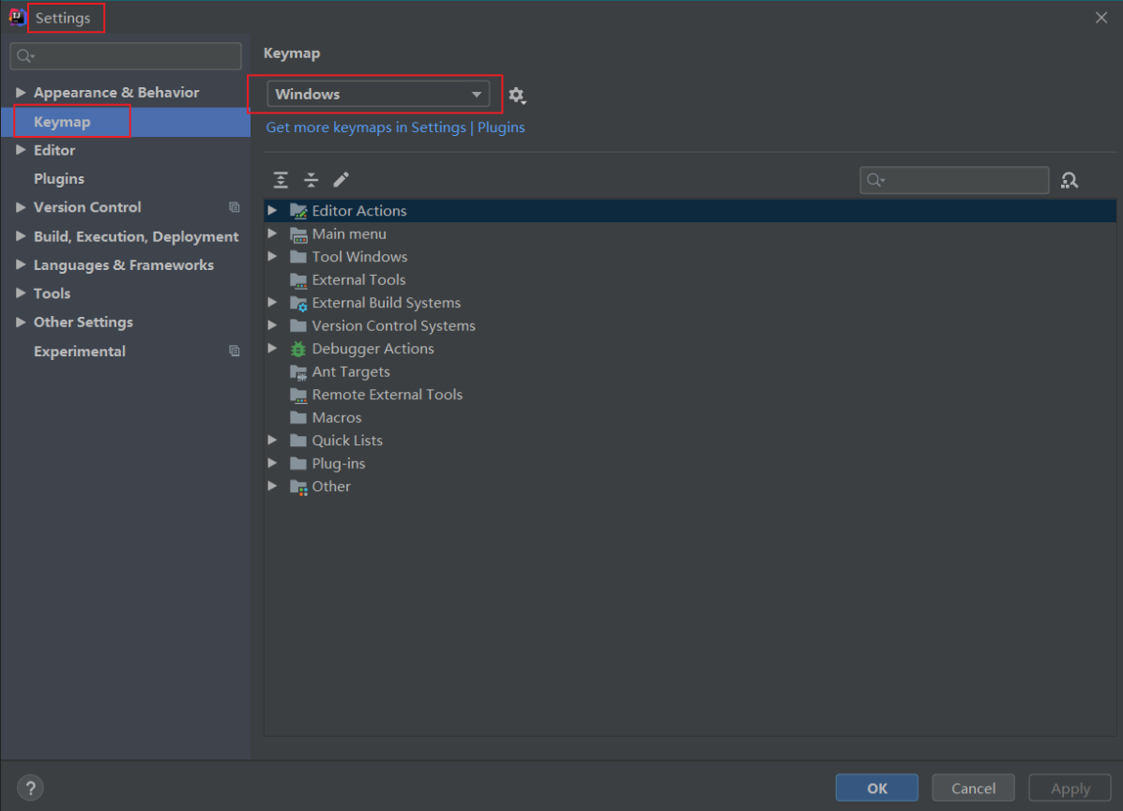Expand the Other Settings arrow
The height and width of the screenshot is (811, 1123).
point(21,323)
